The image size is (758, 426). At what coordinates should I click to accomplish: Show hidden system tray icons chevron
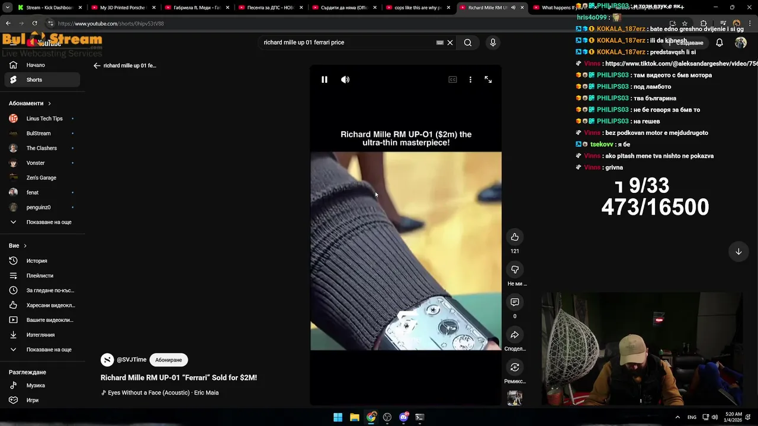(x=677, y=417)
